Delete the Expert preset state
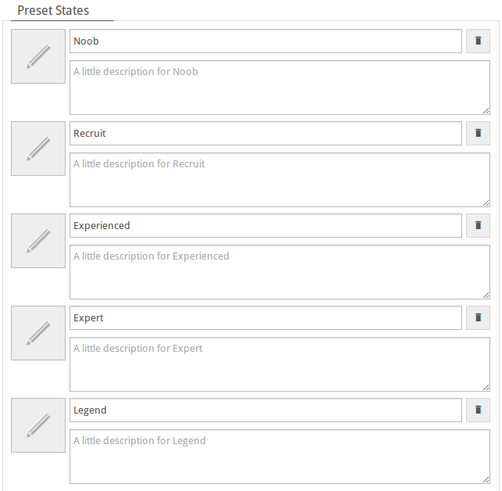The width and height of the screenshot is (502, 491). pos(478,317)
